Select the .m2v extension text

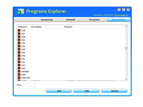[x=23, y=40]
